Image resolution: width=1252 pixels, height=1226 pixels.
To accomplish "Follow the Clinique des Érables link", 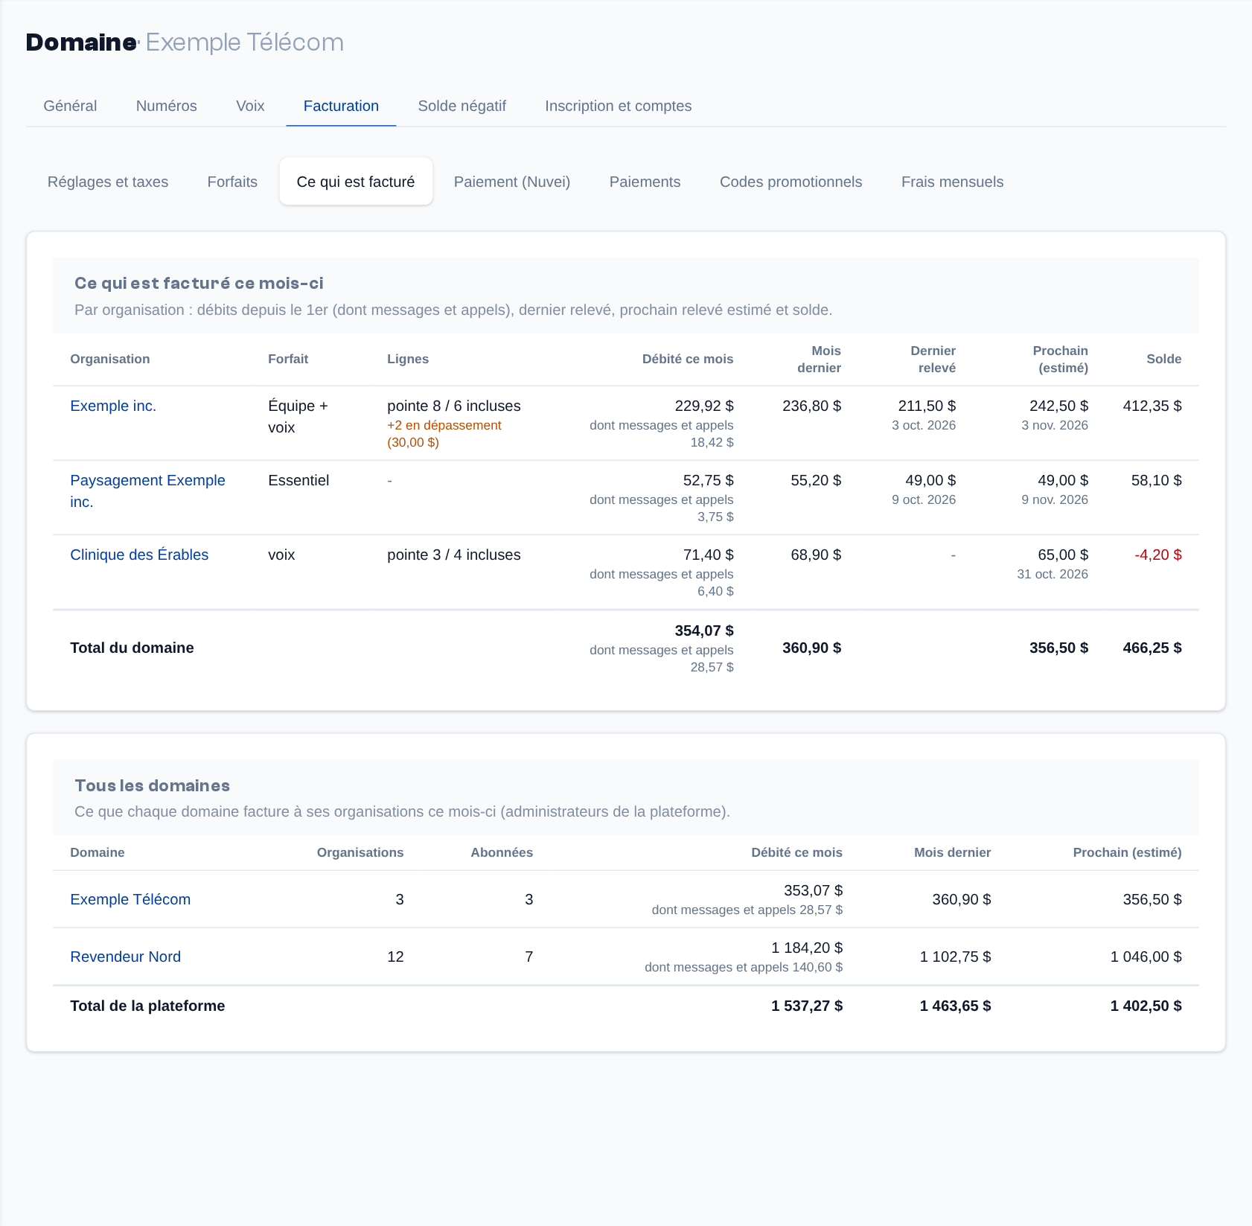I will [139, 555].
